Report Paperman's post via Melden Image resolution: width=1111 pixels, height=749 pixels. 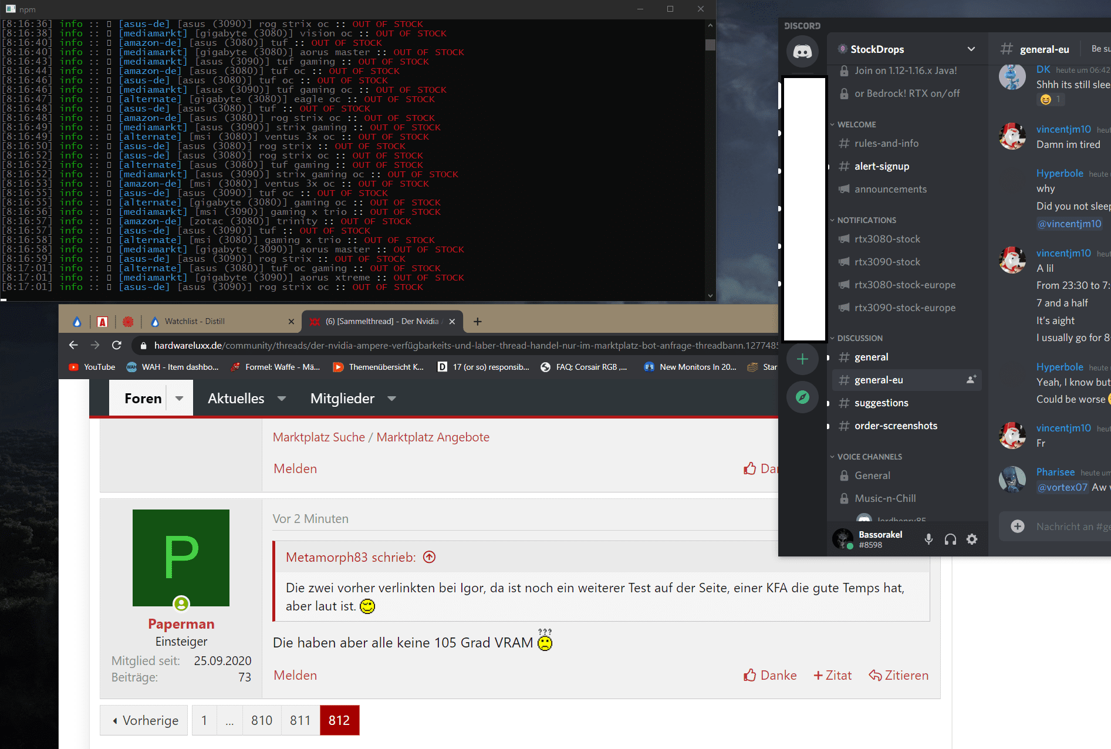coord(295,676)
